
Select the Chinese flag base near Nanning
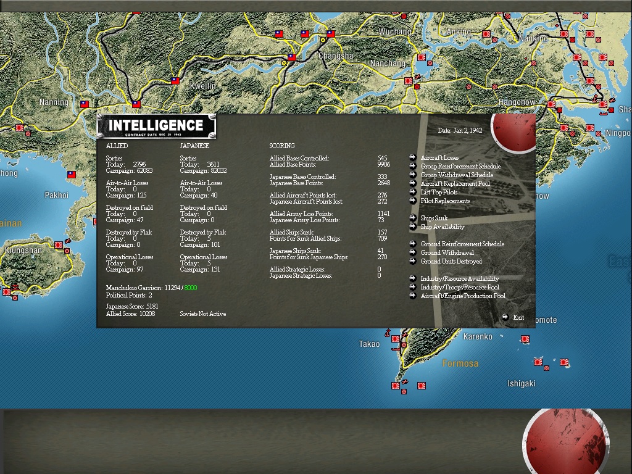coord(84,104)
